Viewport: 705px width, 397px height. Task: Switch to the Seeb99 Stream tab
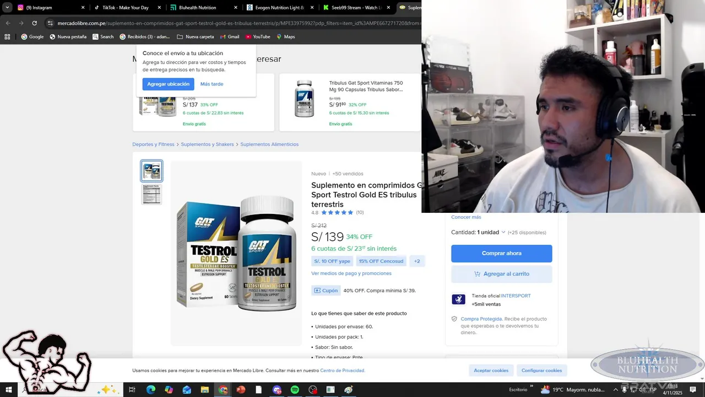356,8
